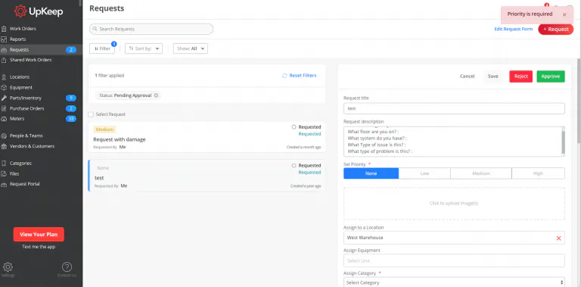Open Reports chart icon in sidebar
The width and height of the screenshot is (581, 287).
pyautogui.click(x=4, y=39)
